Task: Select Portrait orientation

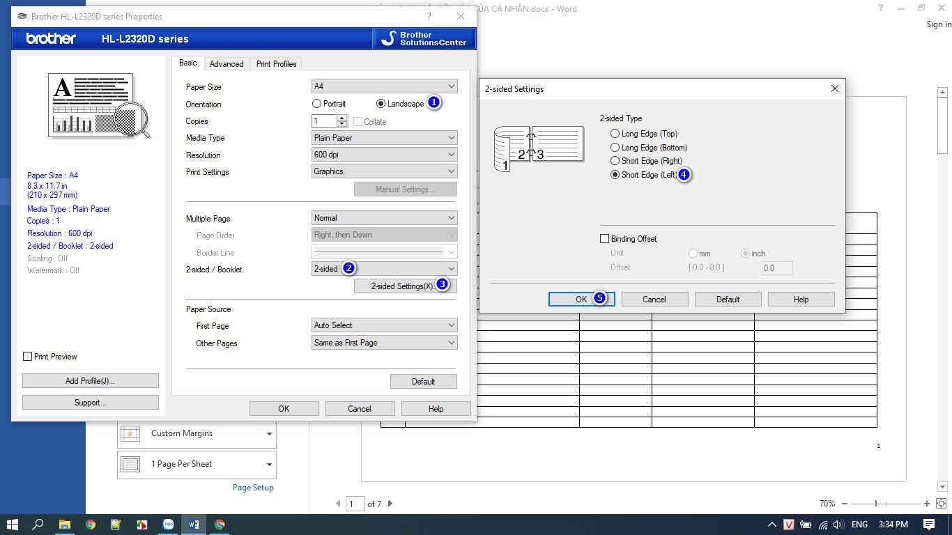Action: click(x=317, y=104)
